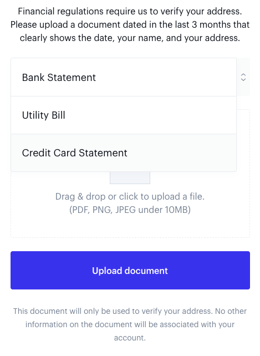
Task: Collapse the document type selector via its arrows
Action: [x=243, y=77]
